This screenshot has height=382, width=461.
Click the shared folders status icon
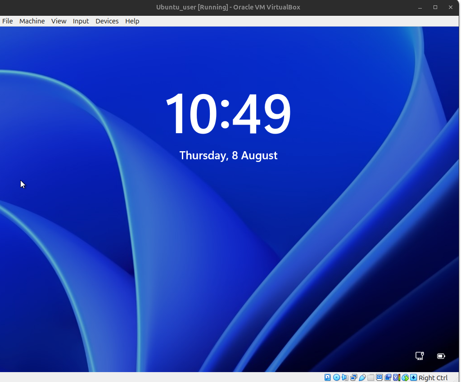point(371,378)
